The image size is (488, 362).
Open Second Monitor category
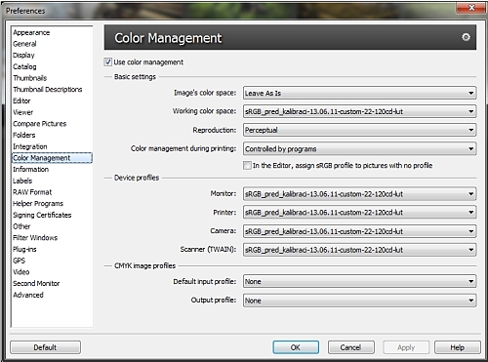[x=36, y=283]
